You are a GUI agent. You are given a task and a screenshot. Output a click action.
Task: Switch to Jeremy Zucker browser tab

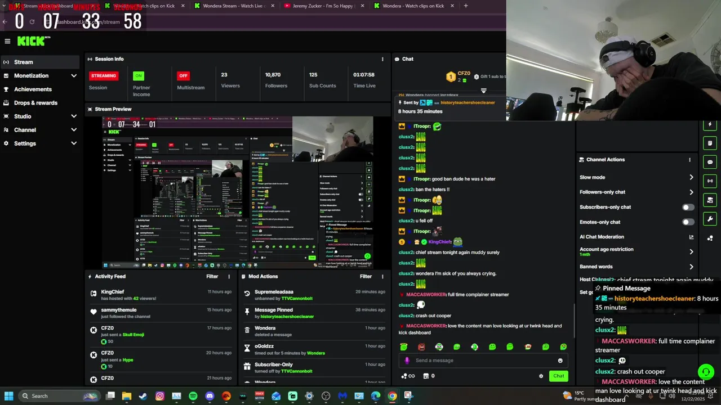pos(324,6)
